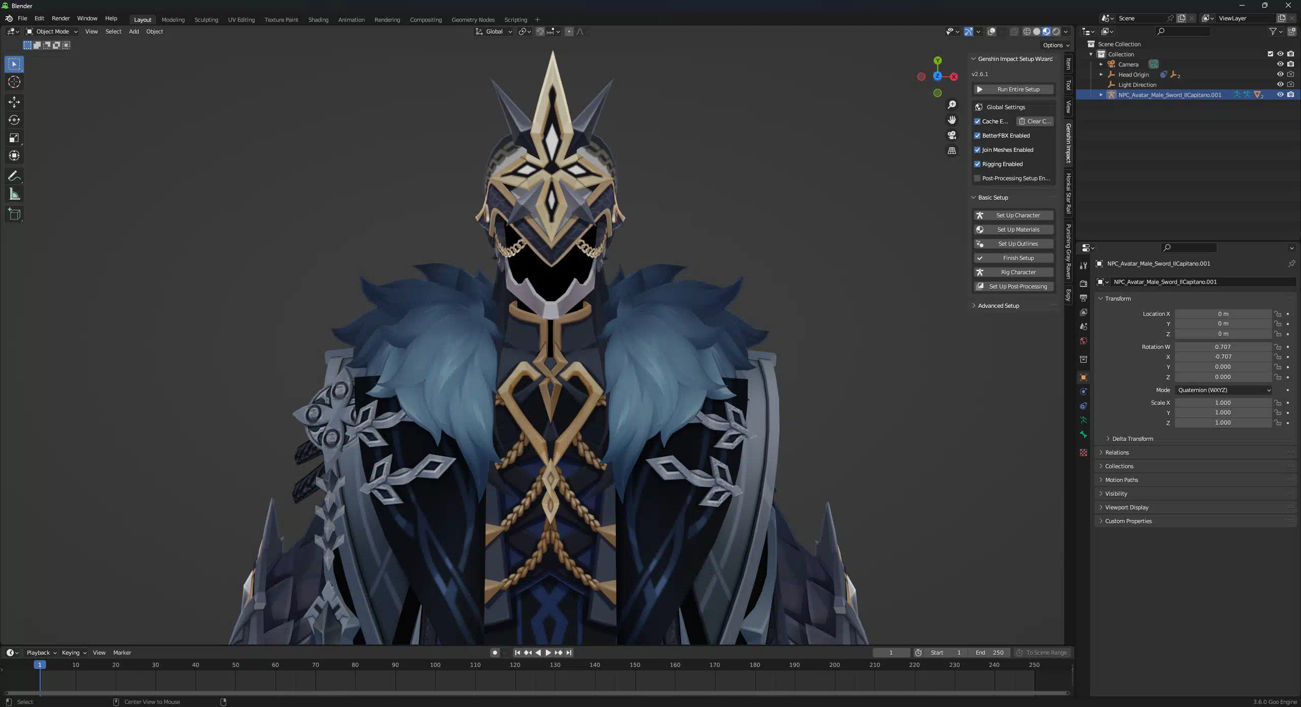Open the Add menu in viewport

(x=134, y=31)
